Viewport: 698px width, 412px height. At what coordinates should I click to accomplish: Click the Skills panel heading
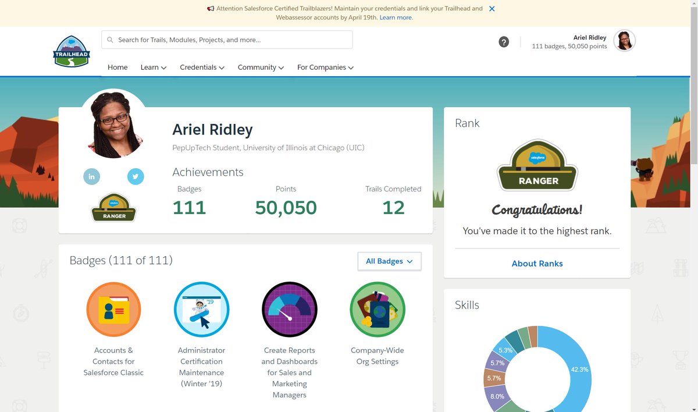coord(467,305)
